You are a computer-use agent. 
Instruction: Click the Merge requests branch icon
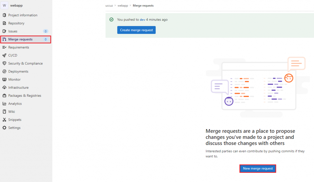(x=4, y=39)
